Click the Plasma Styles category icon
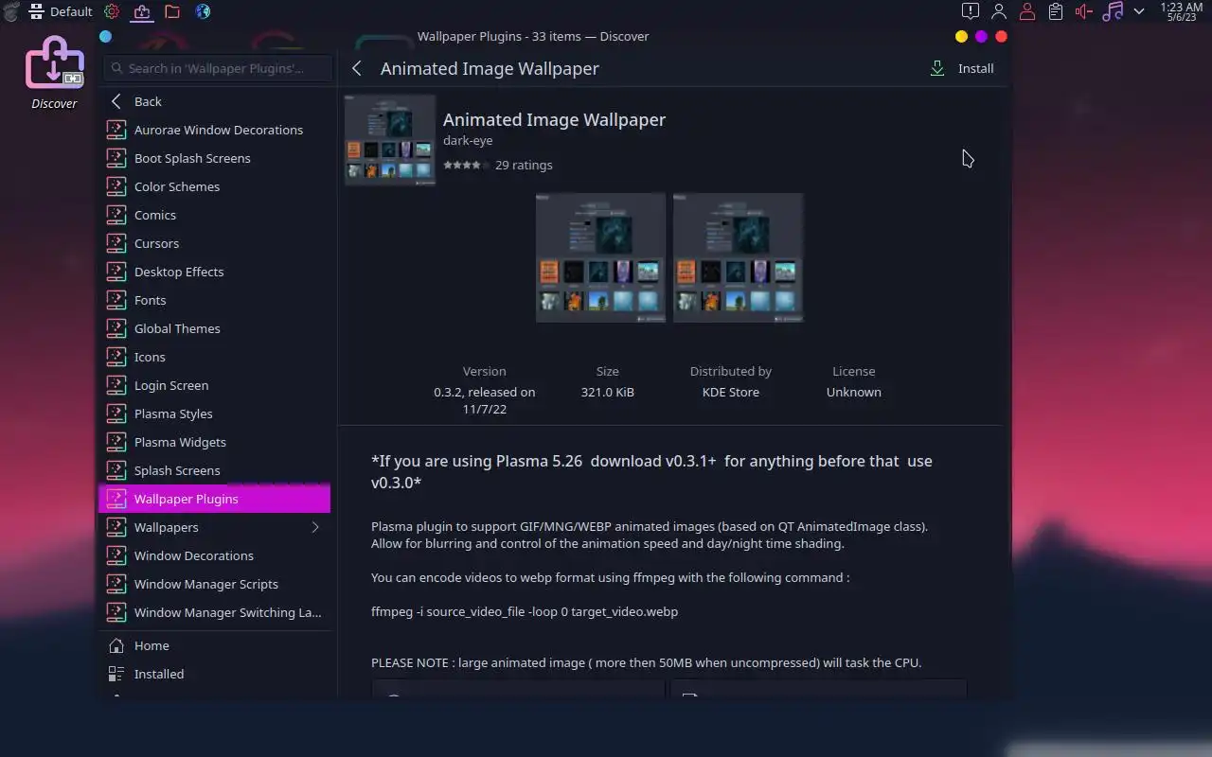The height and width of the screenshot is (757, 1212). click(116, 414)
